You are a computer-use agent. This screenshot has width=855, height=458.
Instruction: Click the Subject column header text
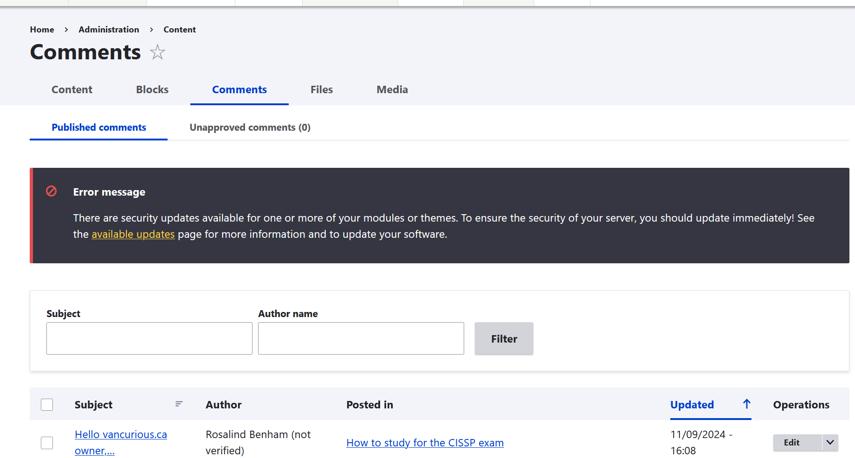pos(94,405)
